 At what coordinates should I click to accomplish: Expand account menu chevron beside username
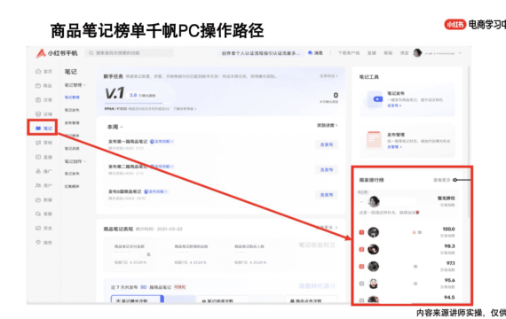tap(460, 53)
